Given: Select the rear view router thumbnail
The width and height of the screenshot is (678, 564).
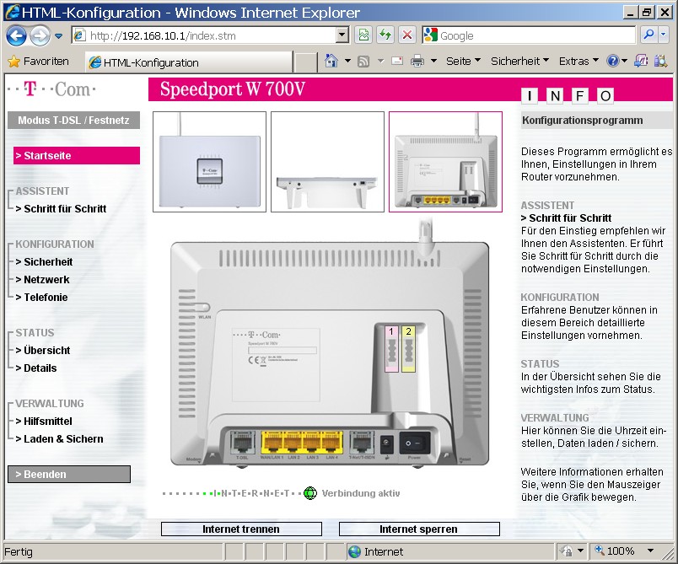Looking at the screenshot, I should click(x=445, y=162).
